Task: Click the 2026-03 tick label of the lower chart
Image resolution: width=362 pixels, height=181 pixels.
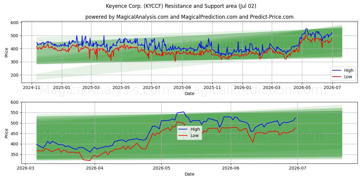Action: point(25,168)
